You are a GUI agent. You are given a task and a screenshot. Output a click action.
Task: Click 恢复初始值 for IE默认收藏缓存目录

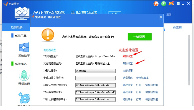(x=152, y=99)
